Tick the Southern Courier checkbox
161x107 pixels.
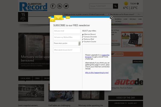pos(83,42)
